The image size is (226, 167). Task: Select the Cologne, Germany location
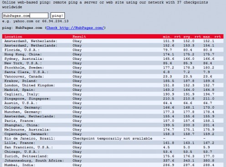pyautogui.click(x=23, y=107)
